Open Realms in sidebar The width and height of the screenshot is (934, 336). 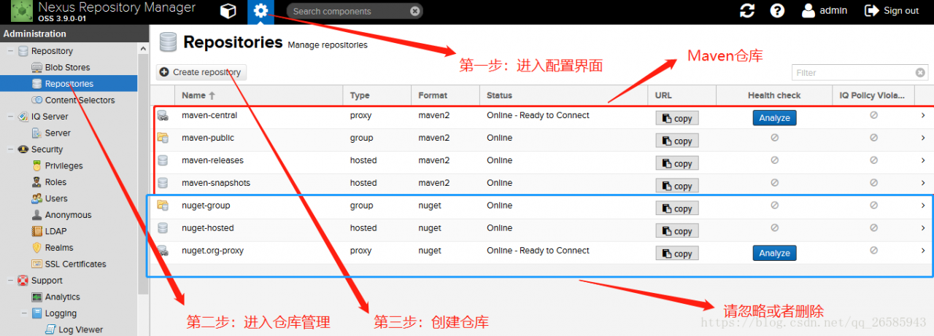[x=59, y=248]
